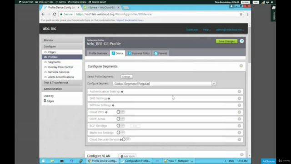Click the browser back arrow
The image size is (291, 164).
[43, 14]
